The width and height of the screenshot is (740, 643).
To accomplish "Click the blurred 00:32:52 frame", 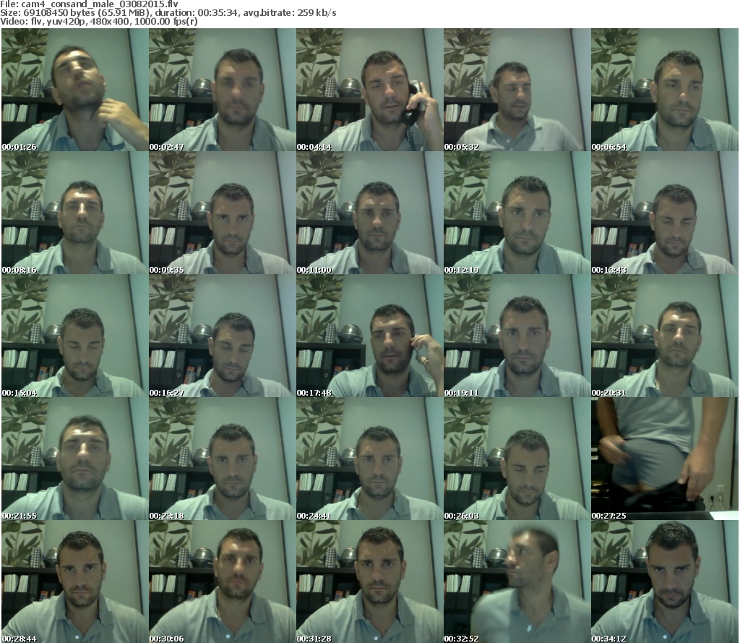I will pos(517,582).
